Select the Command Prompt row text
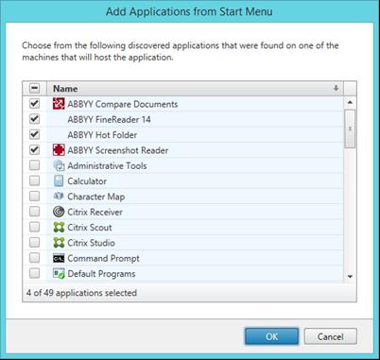The width and height of the screenshot is (380, 360). click(103, 259)
